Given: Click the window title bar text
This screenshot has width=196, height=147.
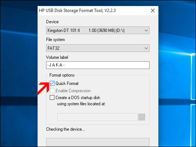Looking at the screenshot, I should point(77,11).
